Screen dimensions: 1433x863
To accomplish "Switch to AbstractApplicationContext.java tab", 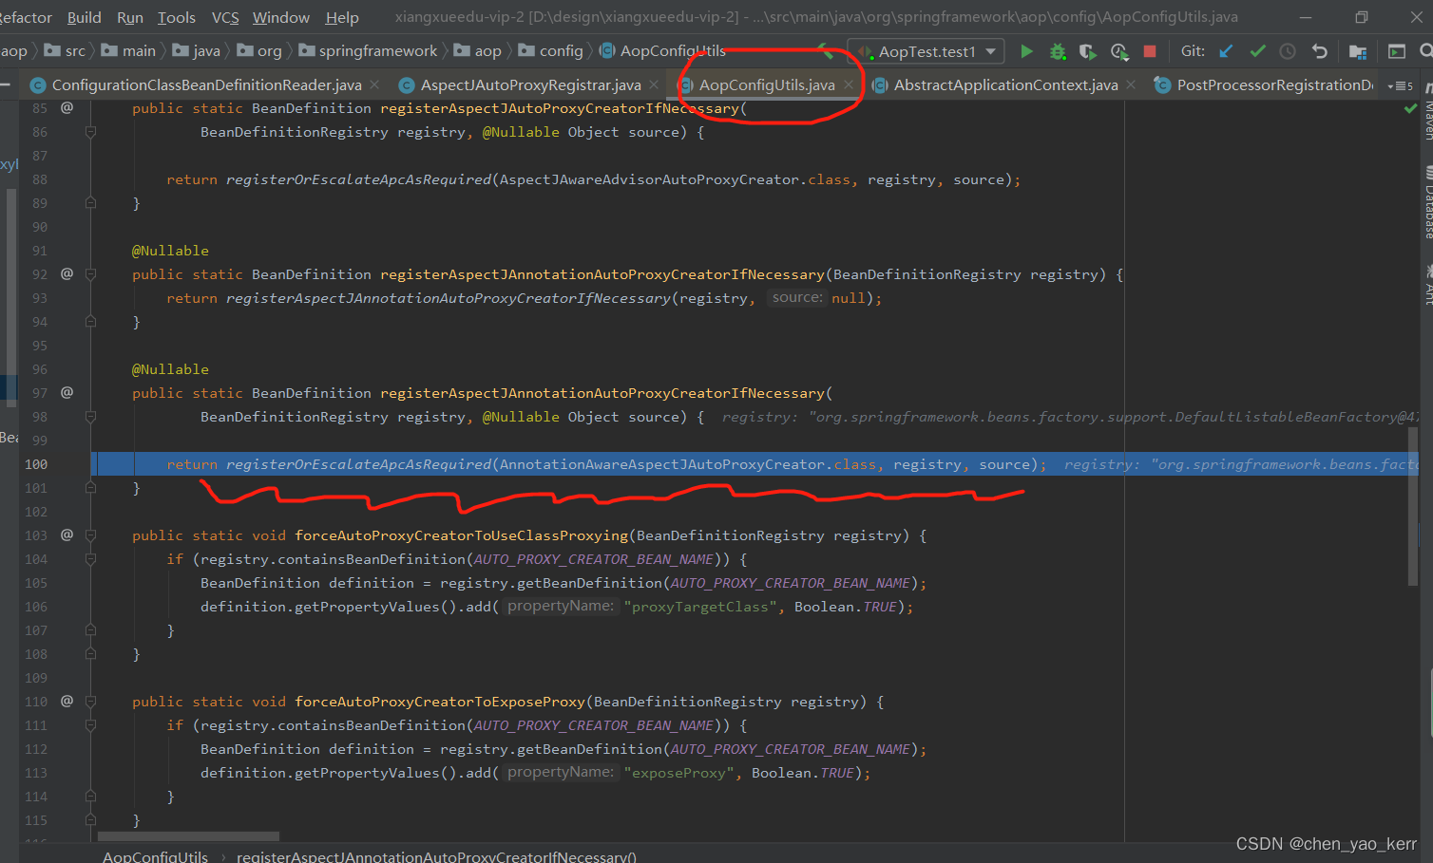I will point(1005,85).
